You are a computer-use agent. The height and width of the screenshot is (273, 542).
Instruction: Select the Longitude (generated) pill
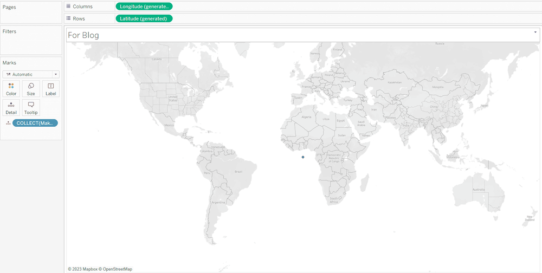tap(144, 6)
